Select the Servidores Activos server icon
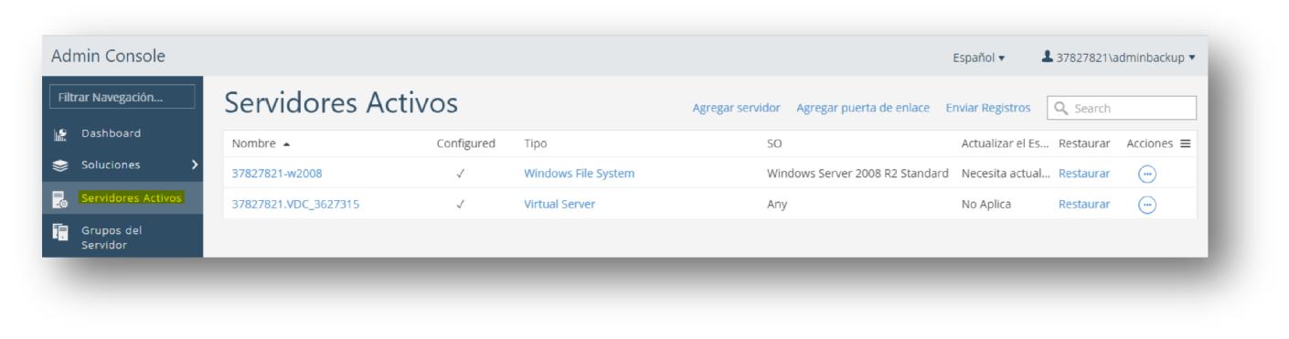The width and height of the screenshot is (1289, 339). coord(59,198)
